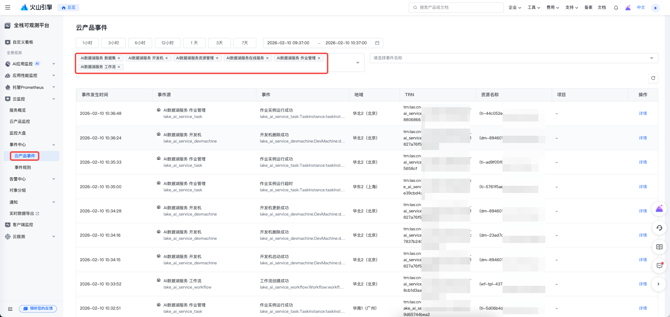Screen dimensions: 670x317
Task: Click the refresh icon above the table
Action: tap(653, 78)
